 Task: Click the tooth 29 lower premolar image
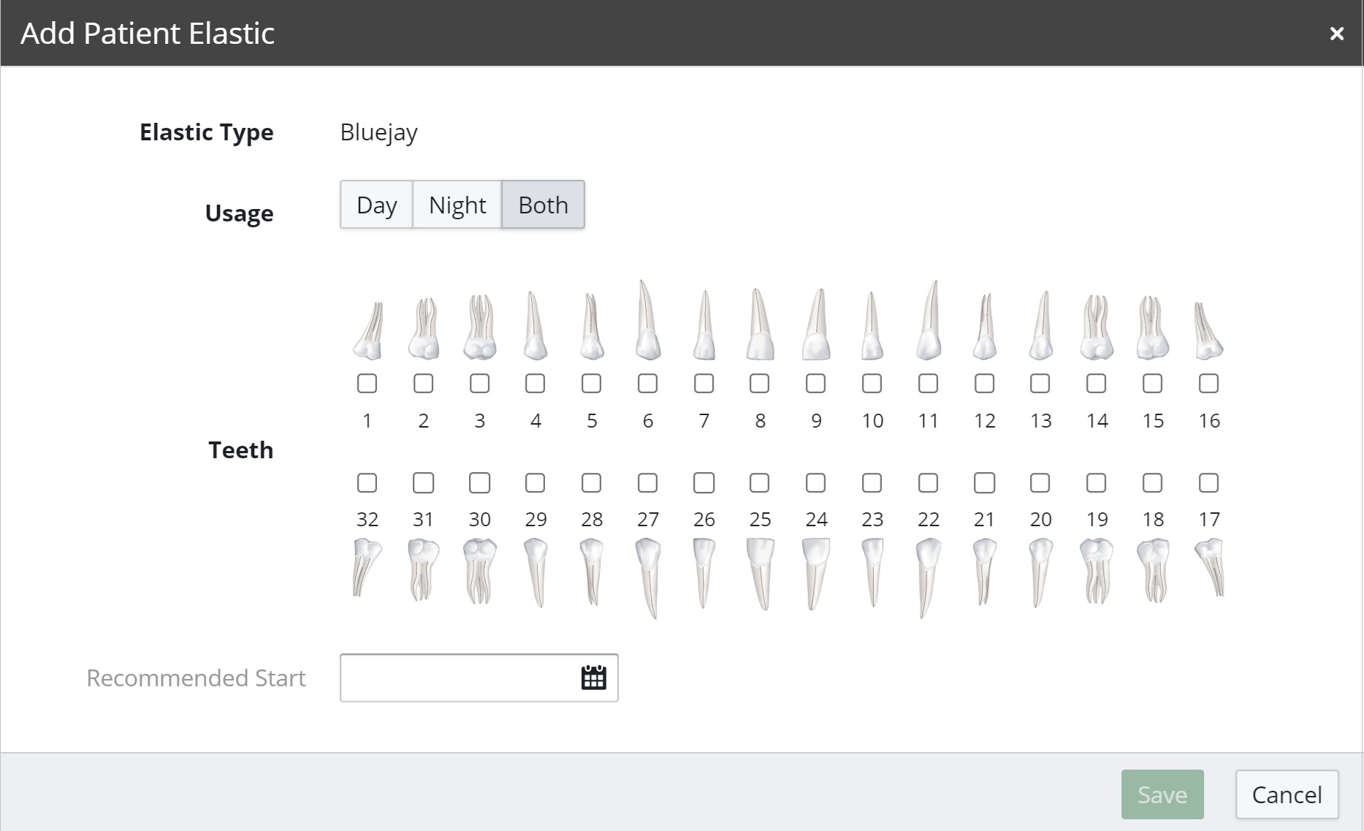(536, 573)
